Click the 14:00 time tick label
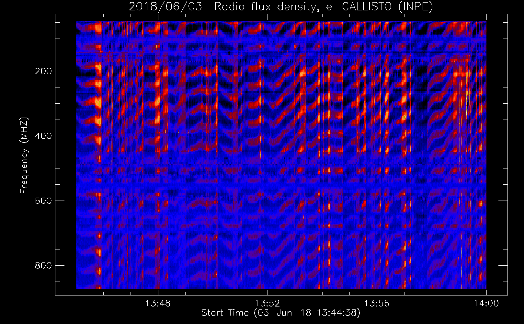The height and width of the screenshot is (324, 524). (486, 304)
